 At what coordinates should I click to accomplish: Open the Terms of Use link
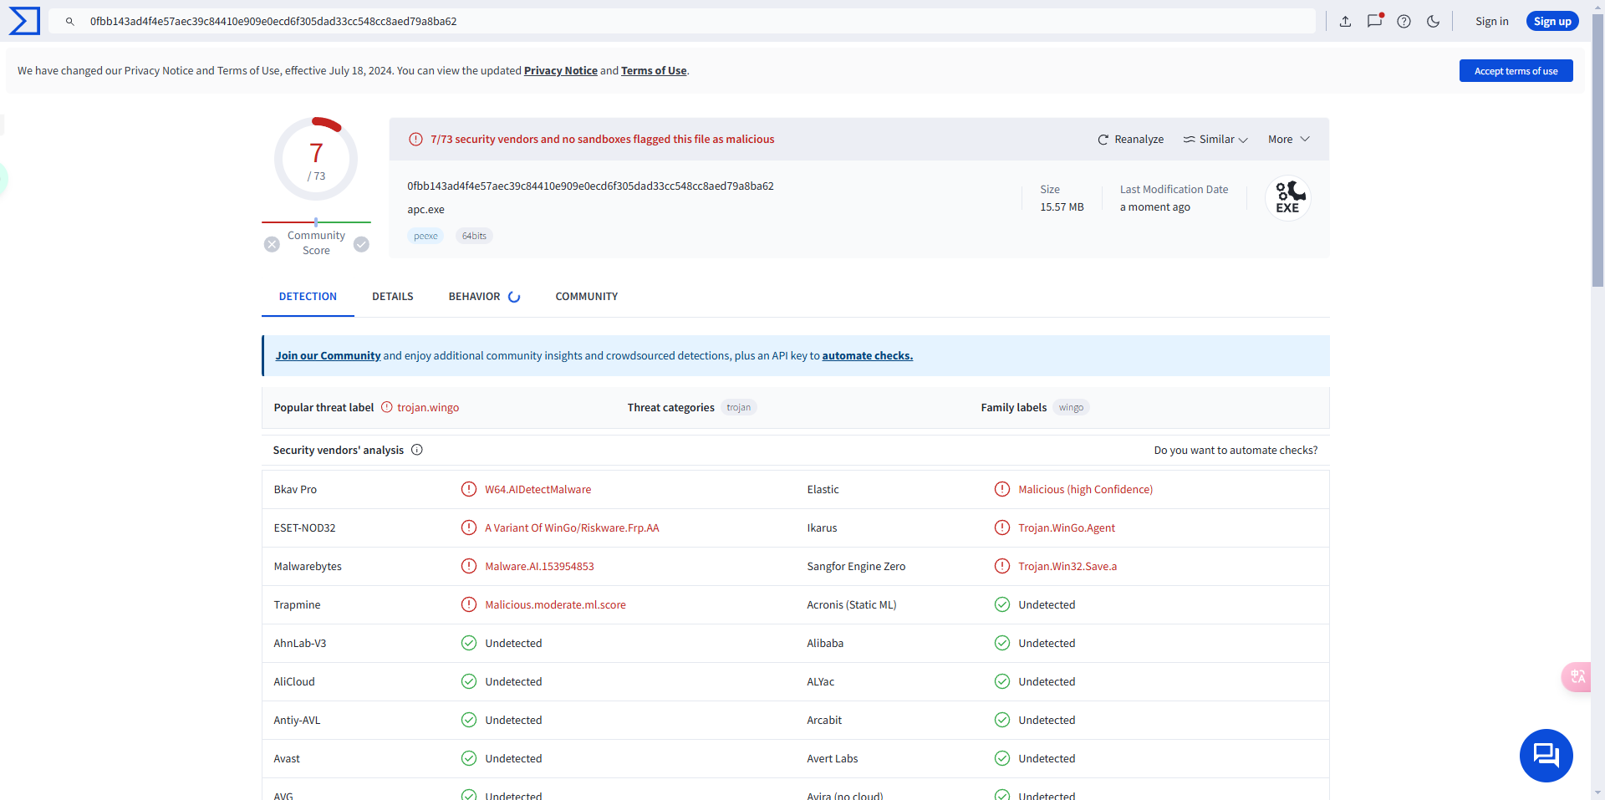pyautogui.click(x=654, y=71)
